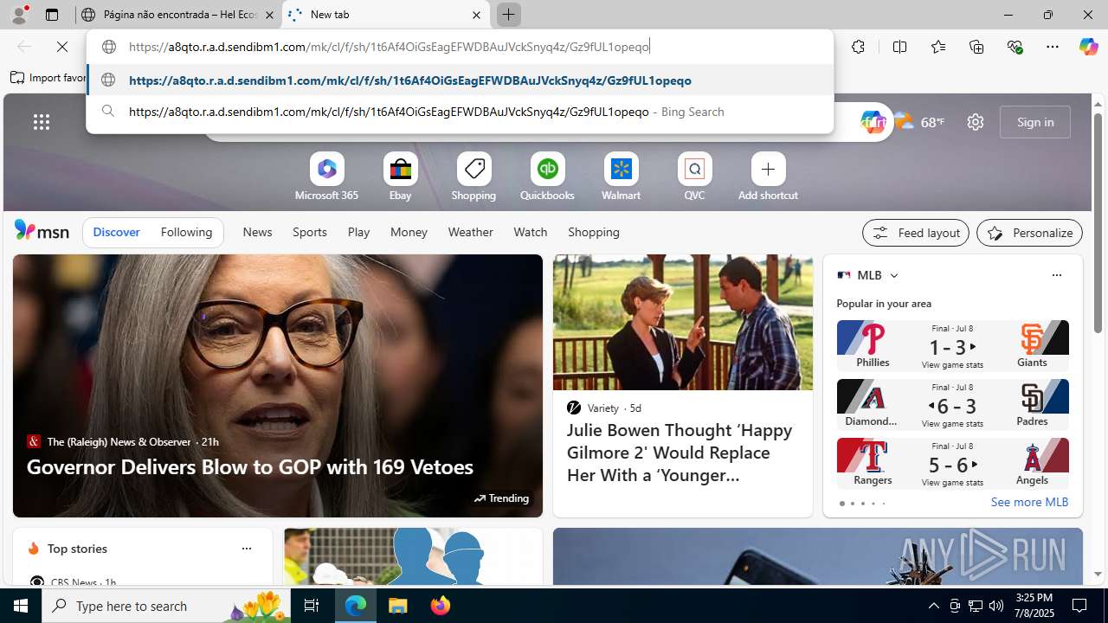Open the msn logo link
The image size is (1108, 623).
pos(42,230)
